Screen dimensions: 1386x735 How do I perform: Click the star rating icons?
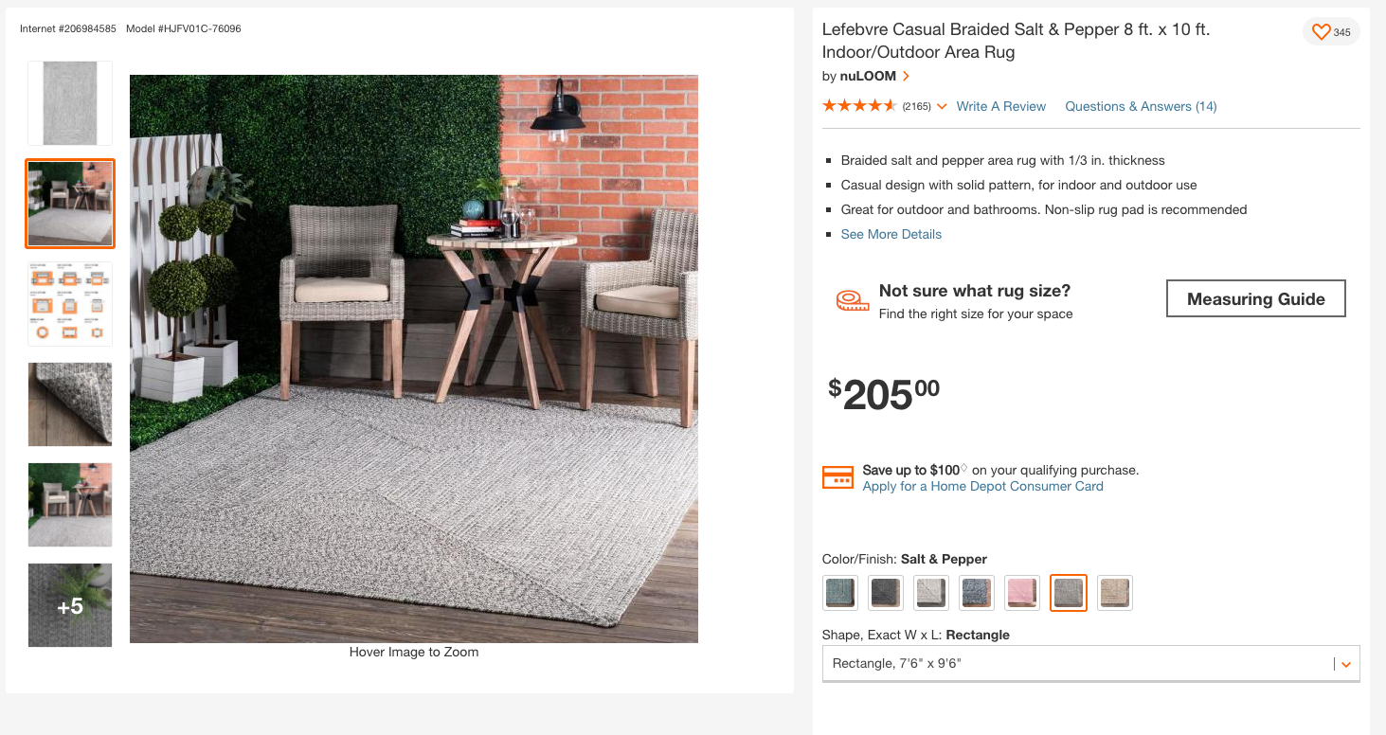(x=859, y=106)
